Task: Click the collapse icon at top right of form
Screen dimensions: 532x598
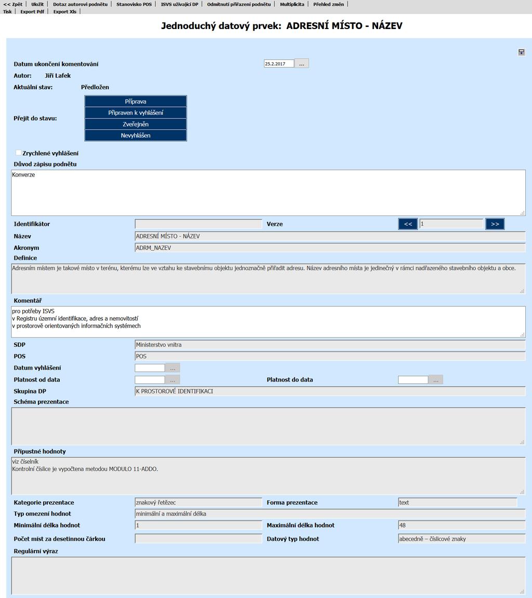Action: pyautogui.click(x=521, y=52)
